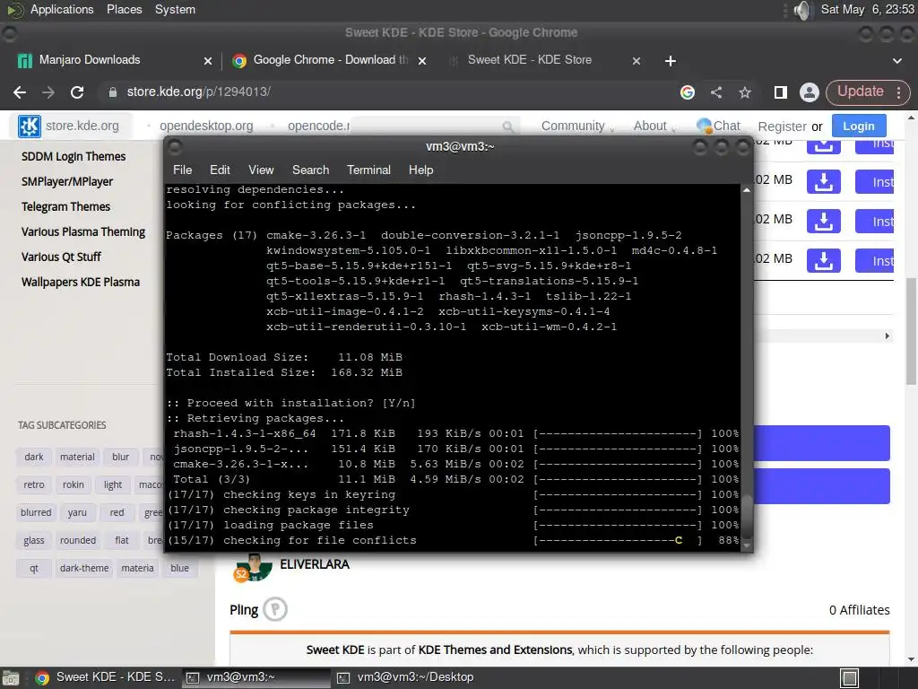Viewport: 918px width, 689px height.
Task: Click the dark-theme tag
Action: 84,568
